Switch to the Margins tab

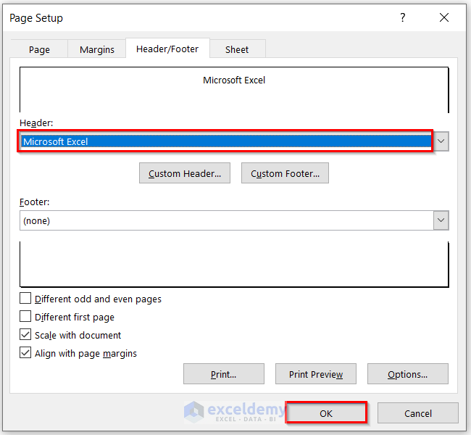coord(96,49)
